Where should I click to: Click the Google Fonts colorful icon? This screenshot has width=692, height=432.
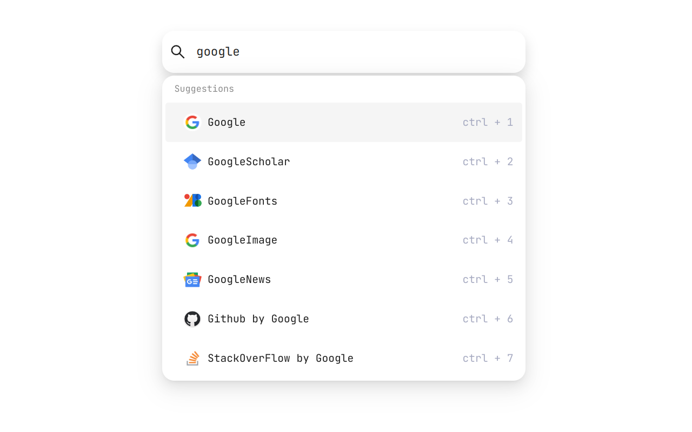pyautogui.click(x=192, y=201)
